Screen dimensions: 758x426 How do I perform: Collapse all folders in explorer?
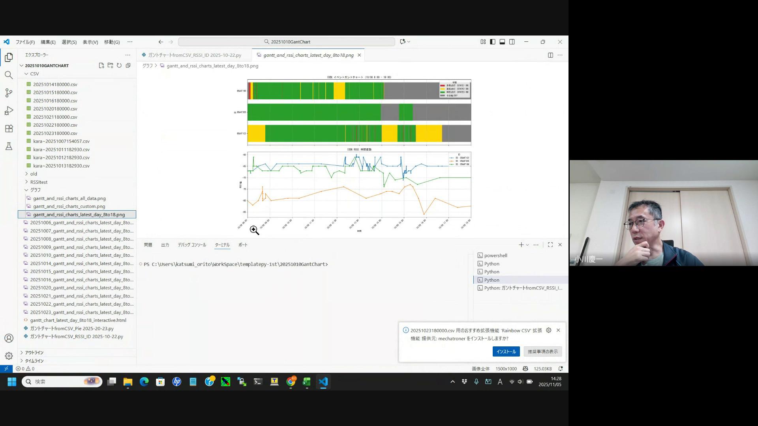[x=128, y=65]
